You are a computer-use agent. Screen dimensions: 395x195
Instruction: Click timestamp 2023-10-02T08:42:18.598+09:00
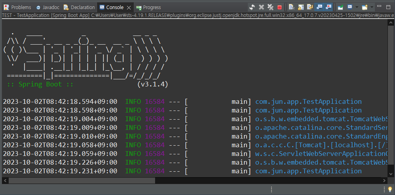pos(60,111)
